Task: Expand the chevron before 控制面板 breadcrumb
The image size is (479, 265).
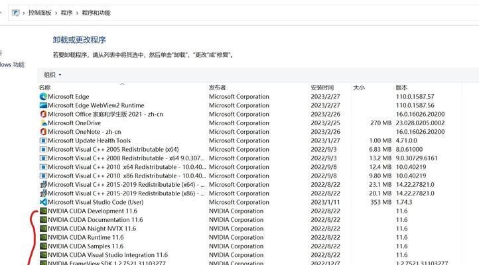Action: pos(23,13)
